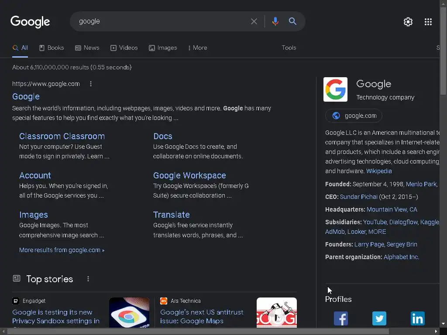Viewport: 447px width, 335px height.
Task: Click the horizontal scrollbar thumb at bottom
Action: click(198, 332)
